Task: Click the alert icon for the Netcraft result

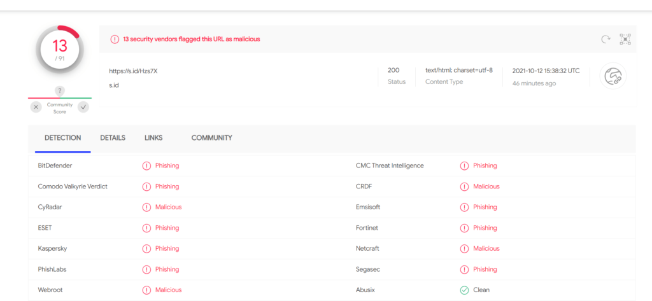Action: 464,249
